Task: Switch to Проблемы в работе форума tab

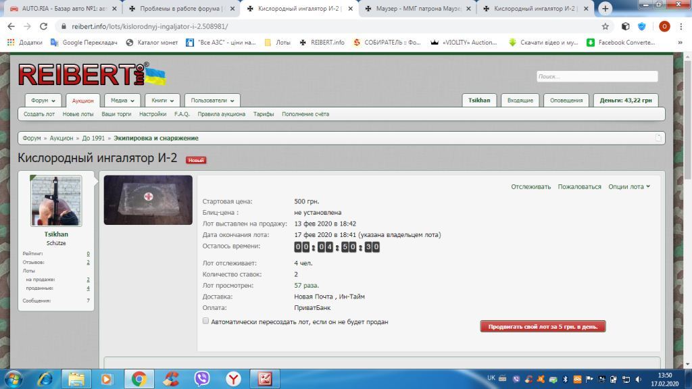Action: (181, 8)
